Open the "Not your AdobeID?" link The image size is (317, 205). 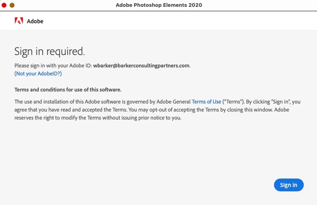38,74
